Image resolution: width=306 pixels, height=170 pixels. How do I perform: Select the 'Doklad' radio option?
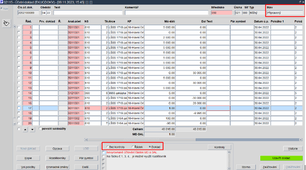click(x=150, y=147)
